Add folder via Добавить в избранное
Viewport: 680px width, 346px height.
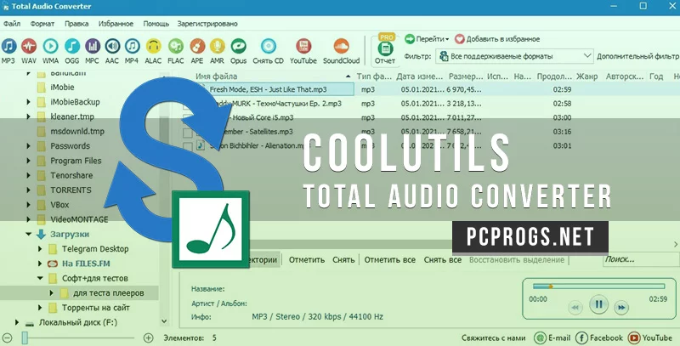coord(497,39)
